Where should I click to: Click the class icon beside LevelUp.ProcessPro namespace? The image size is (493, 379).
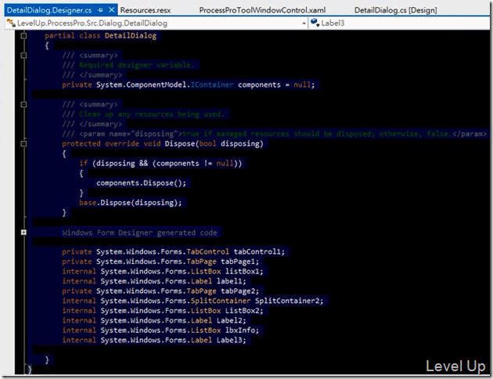[x=11, y=23]
